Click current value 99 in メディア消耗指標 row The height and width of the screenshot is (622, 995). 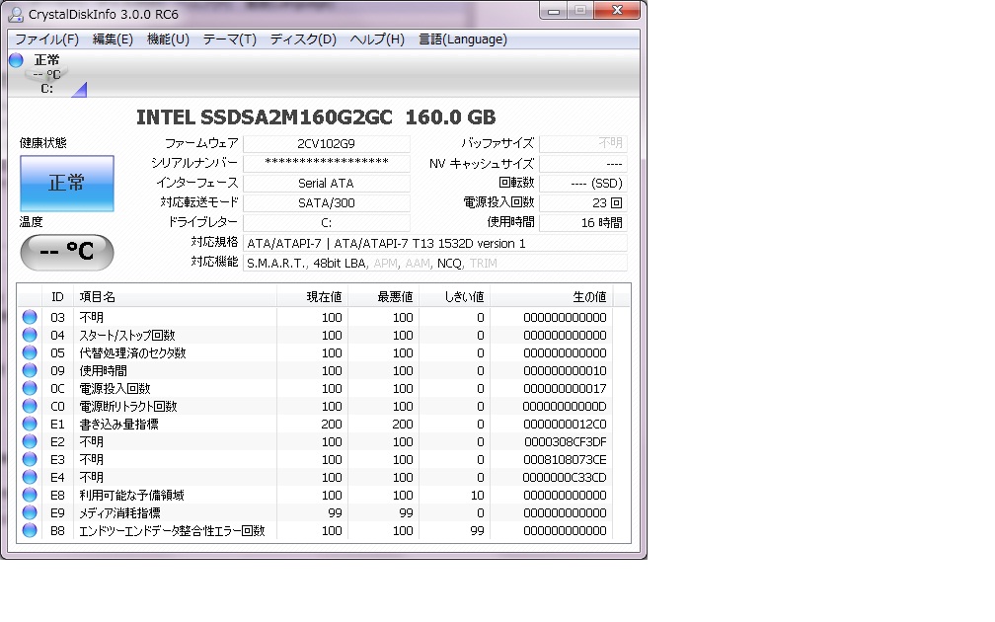pos(335,512)
